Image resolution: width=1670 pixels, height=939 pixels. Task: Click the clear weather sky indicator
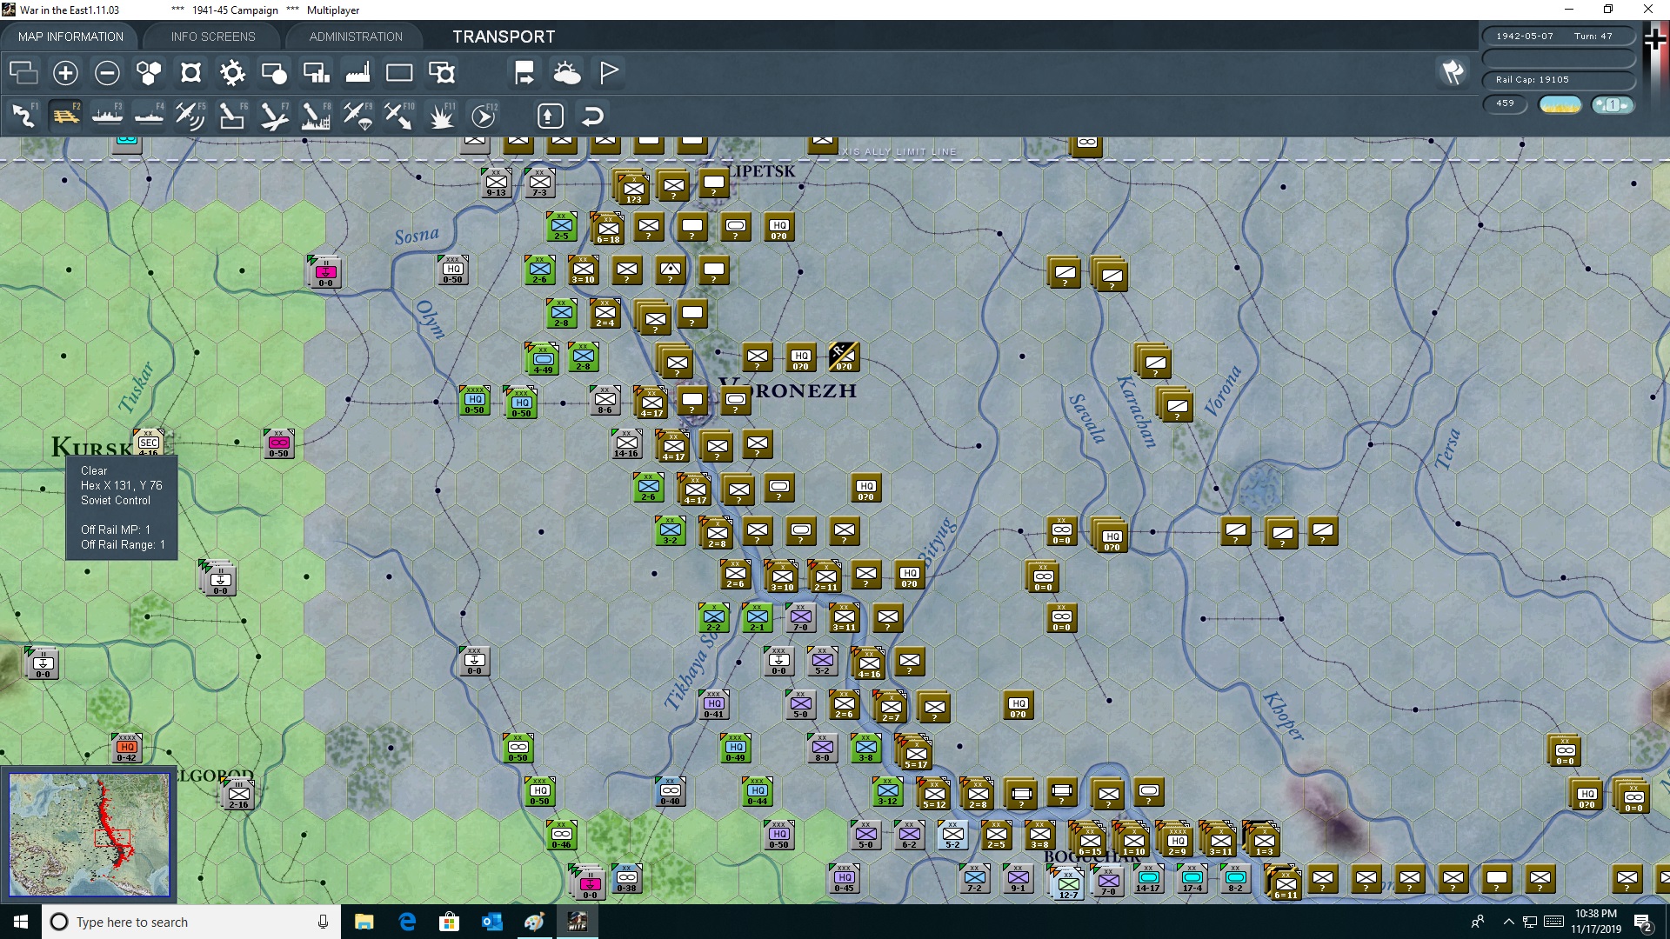pos(1560,104)
